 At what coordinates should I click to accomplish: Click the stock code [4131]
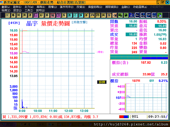pyautogui.click(x=14, y=23)
